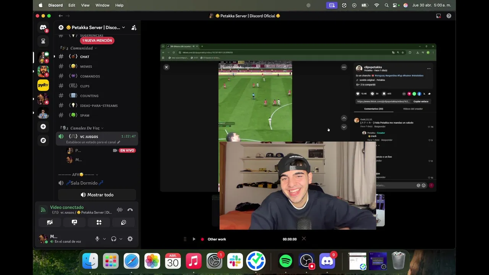Click the stream's down arrow for next video
The image size is (489, 275).
(344, 127)
